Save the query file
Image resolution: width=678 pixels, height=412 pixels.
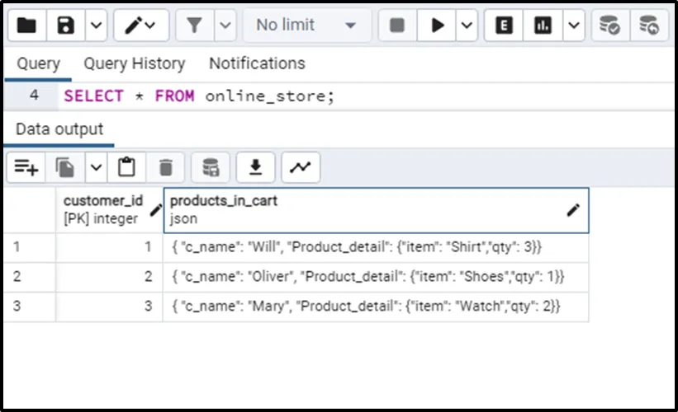[x=66, y=26]
